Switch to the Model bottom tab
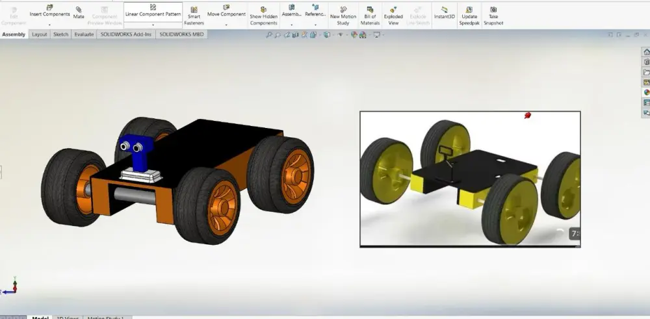 click(40, 317)
